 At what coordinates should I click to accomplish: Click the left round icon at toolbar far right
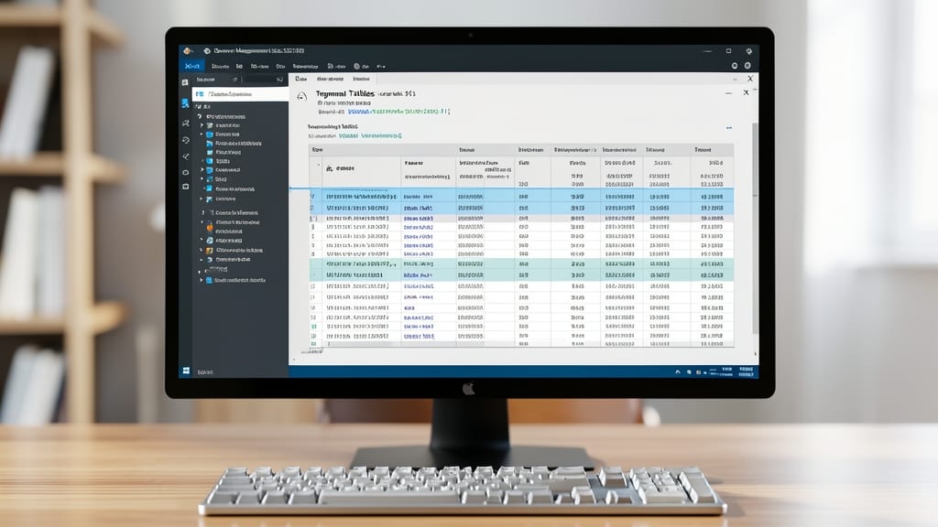point(735,66)
